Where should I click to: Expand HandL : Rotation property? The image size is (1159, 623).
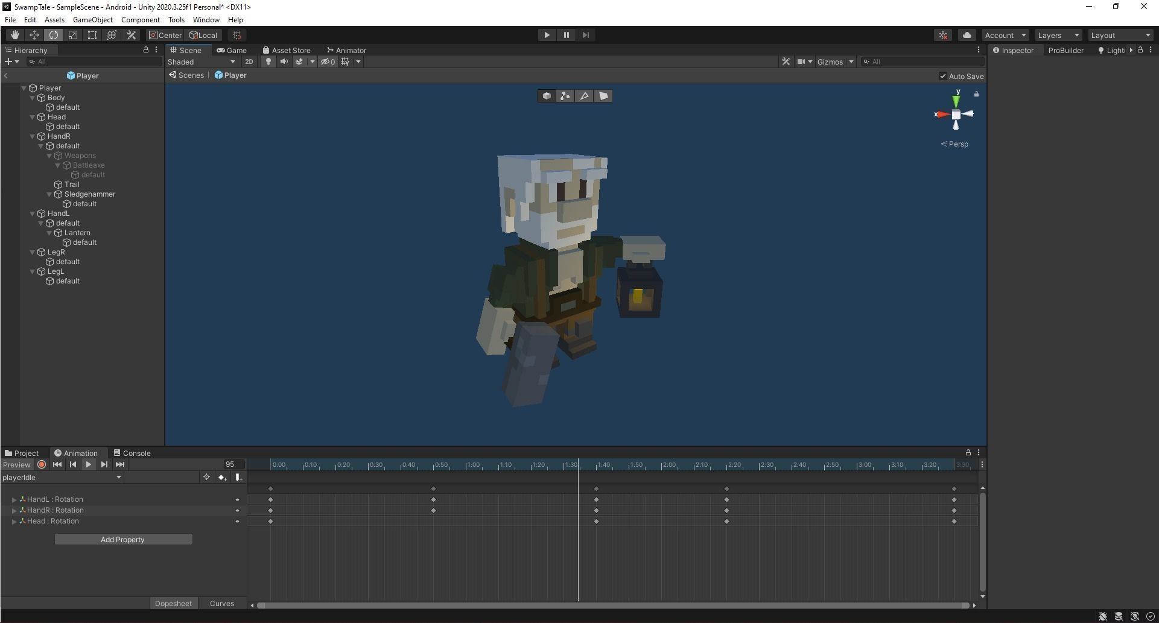pyautogui.click(x=14, y=500)
